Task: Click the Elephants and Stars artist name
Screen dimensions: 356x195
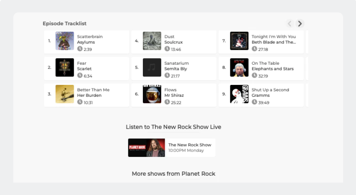Action: tap(272, 69)
